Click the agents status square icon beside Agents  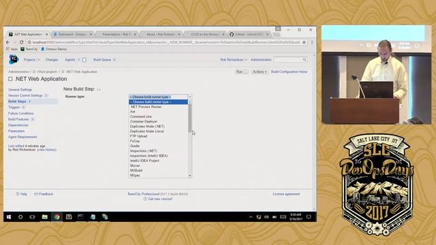coord(84,60)
